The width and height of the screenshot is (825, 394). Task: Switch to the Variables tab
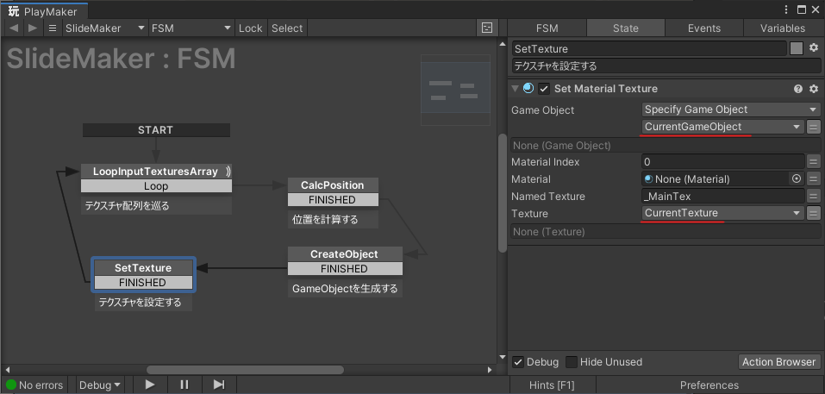[782, 28]
